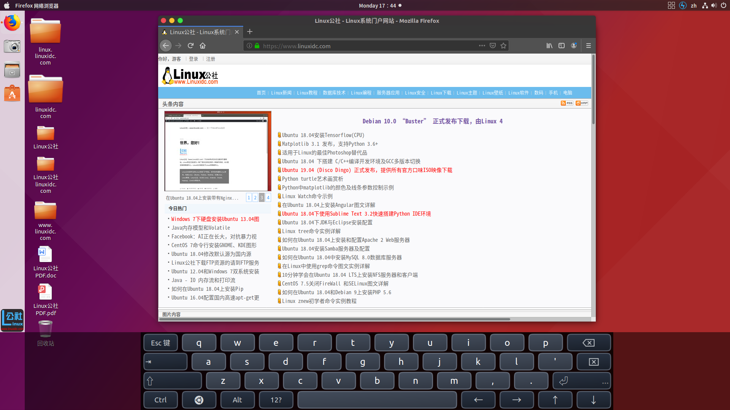Open the system power menu
Image resolution: width=730 pixels, height=410 pixels.
tap(723, 5)
